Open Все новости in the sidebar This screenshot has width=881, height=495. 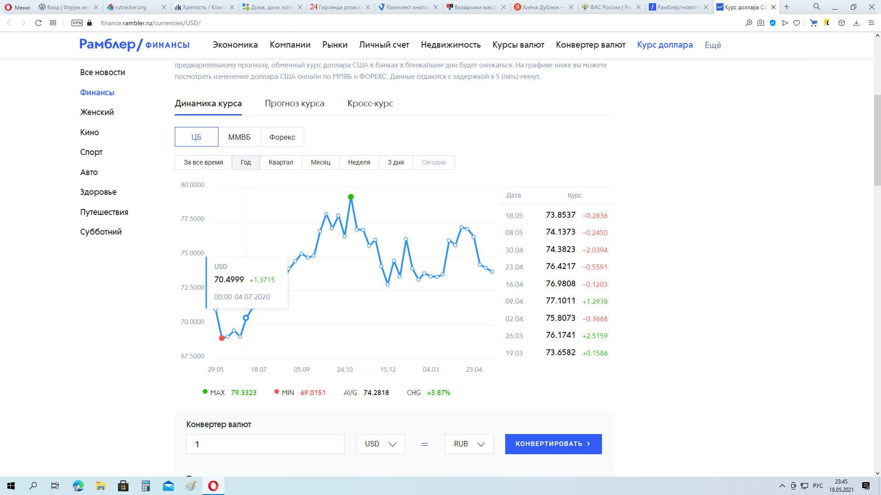(102, 72)
